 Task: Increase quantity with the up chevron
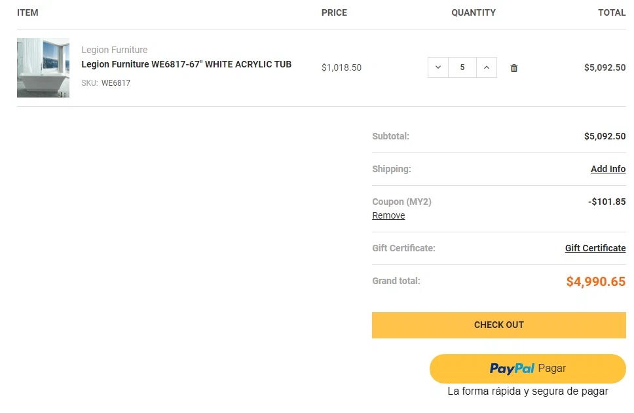click(487, 67)
